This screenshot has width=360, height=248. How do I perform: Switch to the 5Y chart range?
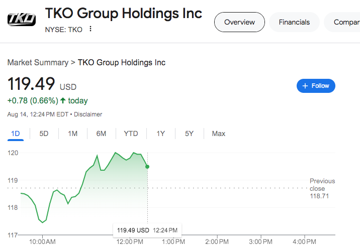pos(189,134)
